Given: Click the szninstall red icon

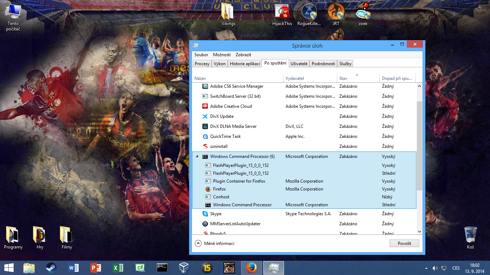Looking at the screenshot, I should [x=205, y=146].
